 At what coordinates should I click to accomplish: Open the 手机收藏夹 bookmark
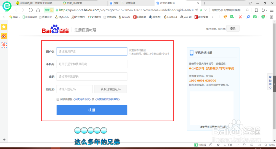click(30, 17)
